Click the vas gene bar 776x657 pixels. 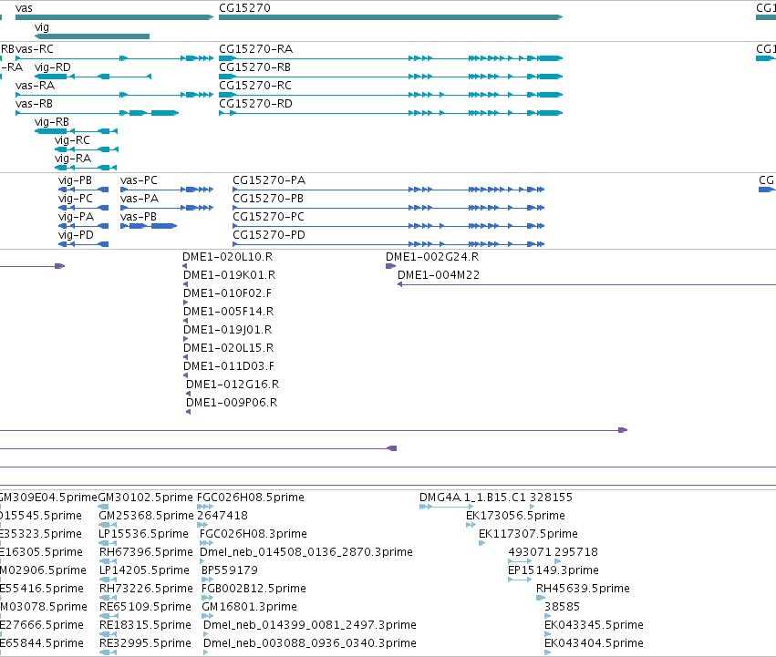(114, 17)
